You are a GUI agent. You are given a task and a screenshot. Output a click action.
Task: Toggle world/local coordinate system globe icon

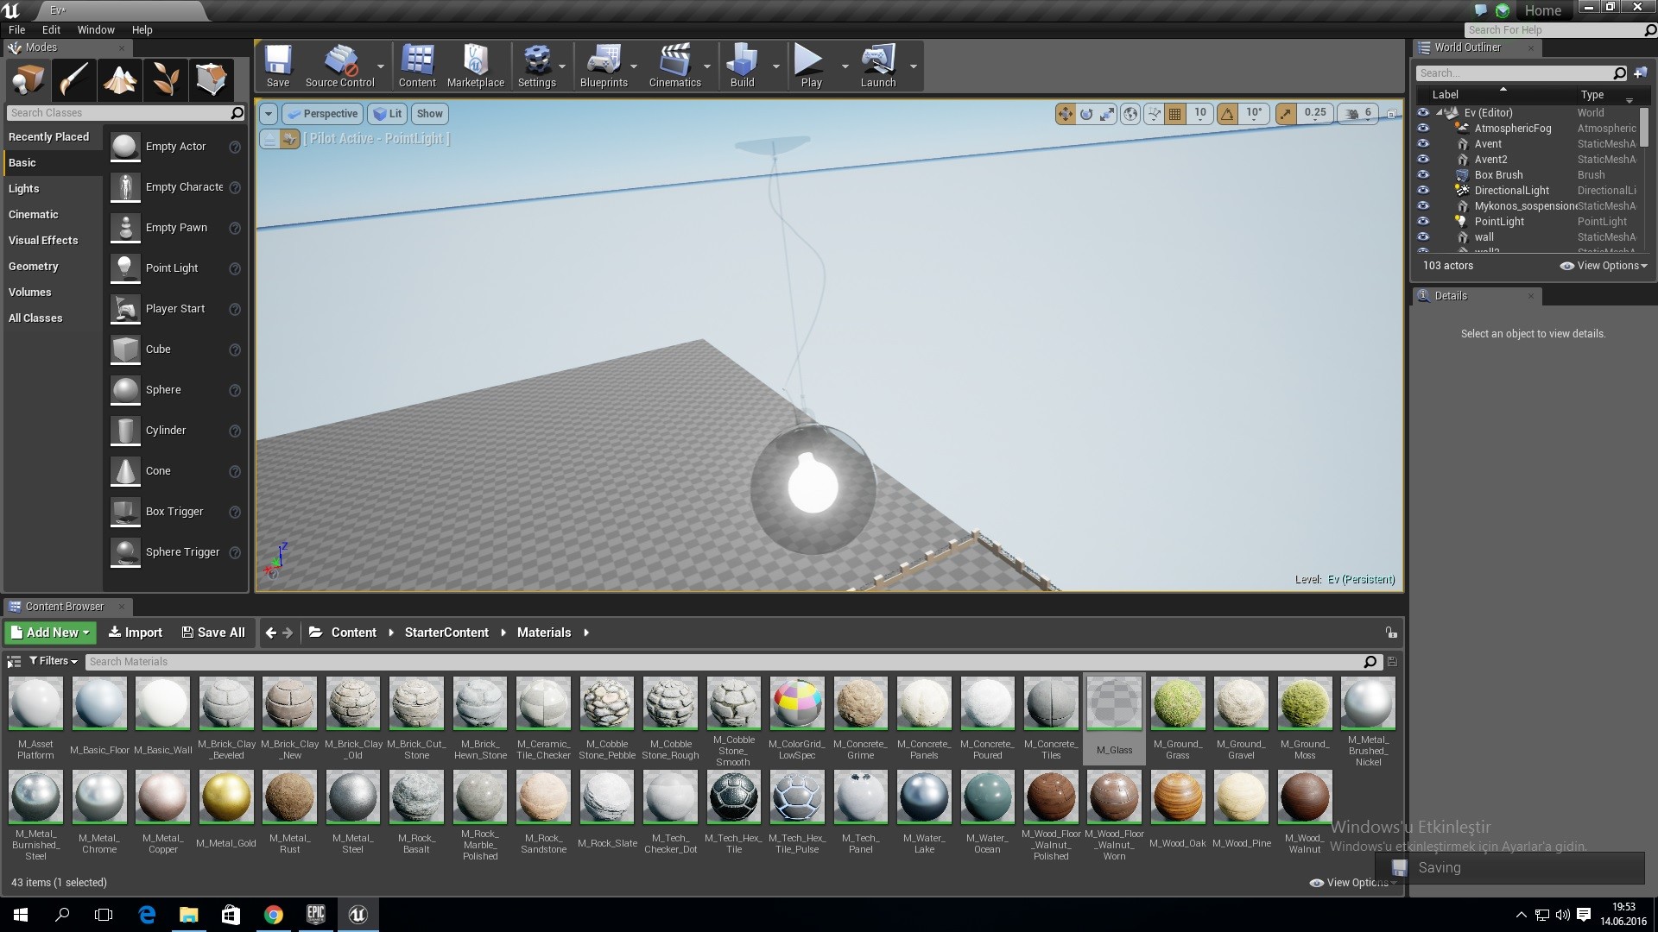point(1130,114)
